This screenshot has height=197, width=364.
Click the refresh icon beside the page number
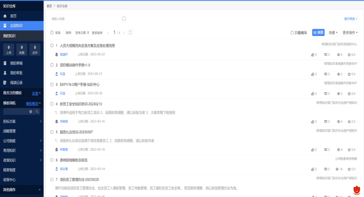coord(130,33)
